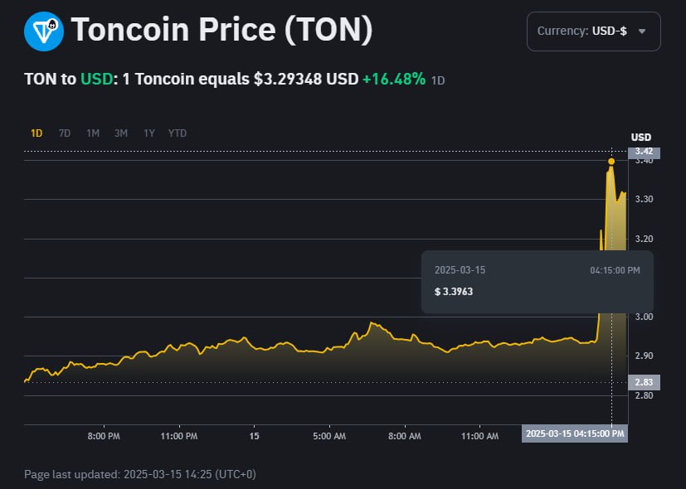Click the green +16.48% change value
This screenshot has height=489, width=686.
(394, 80)
